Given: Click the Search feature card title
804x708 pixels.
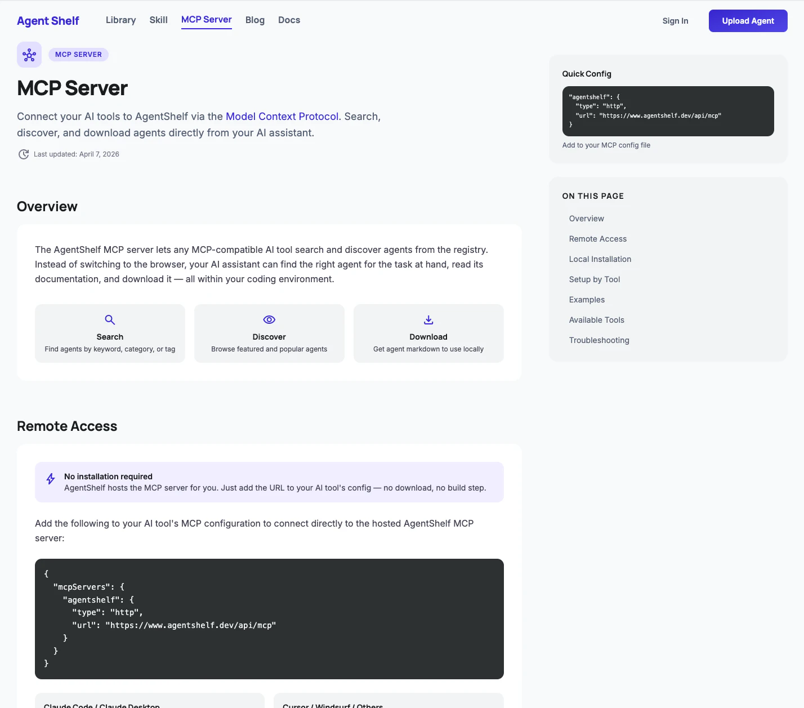Looking at the screenshot, I should [110, 337].
